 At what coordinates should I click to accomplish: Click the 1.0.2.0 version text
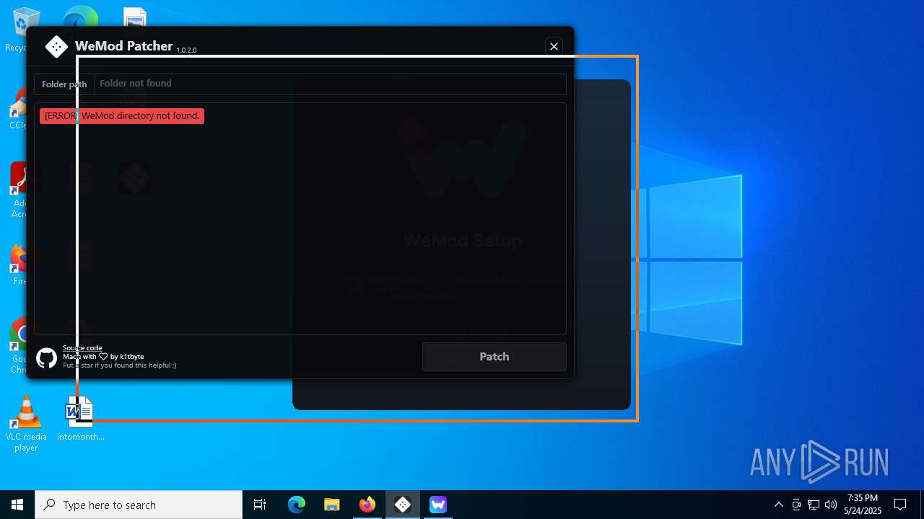(186, 50)
